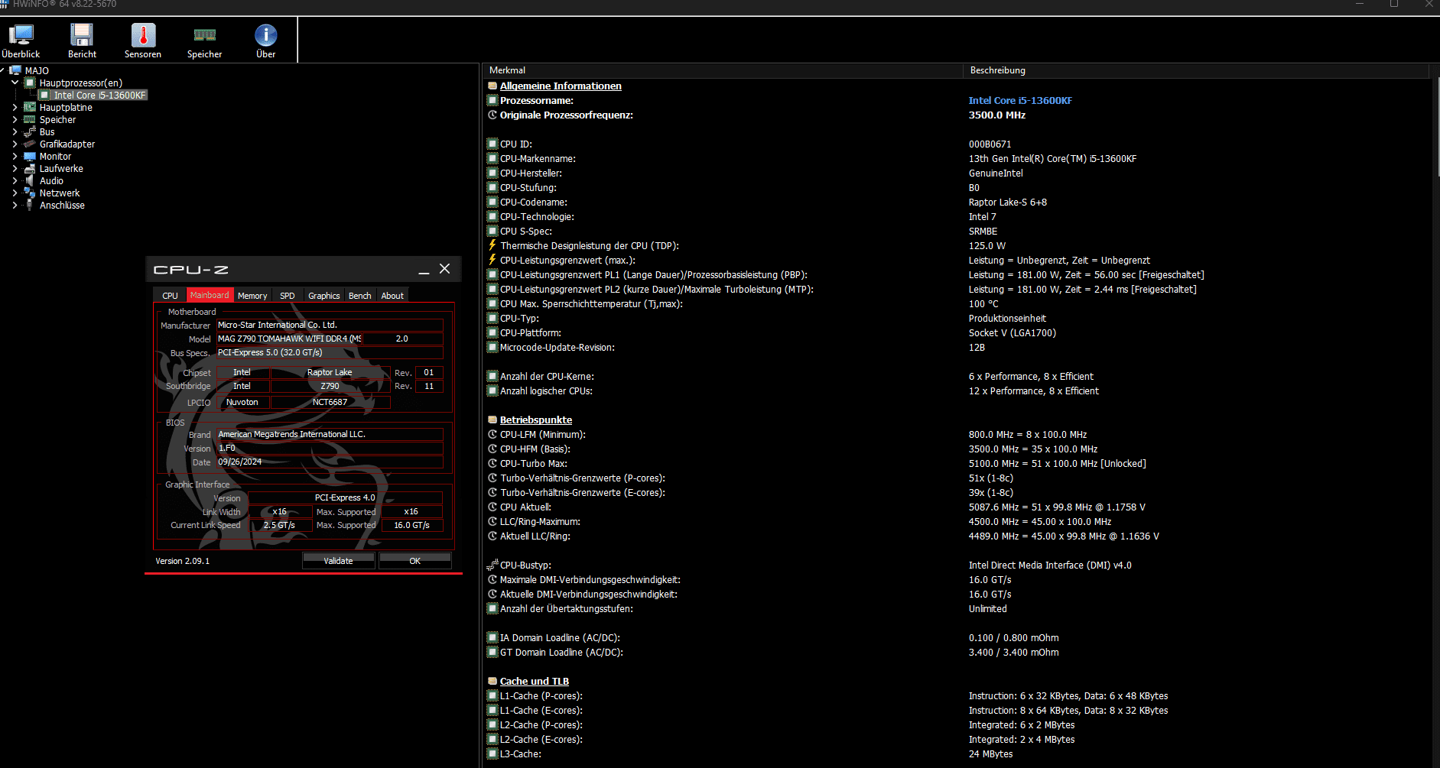Collapse the Hauptprozessor(en) tree node
This screenshot has height=768, width=1440.
[x=15, y=83]
